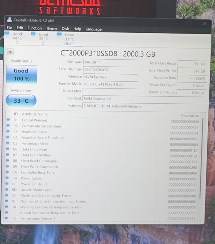Image resolution: width=215 pixels, height=244 pixels.
Task: Open the Function menu
Action: pyautogui.click(x=35, y=28)
